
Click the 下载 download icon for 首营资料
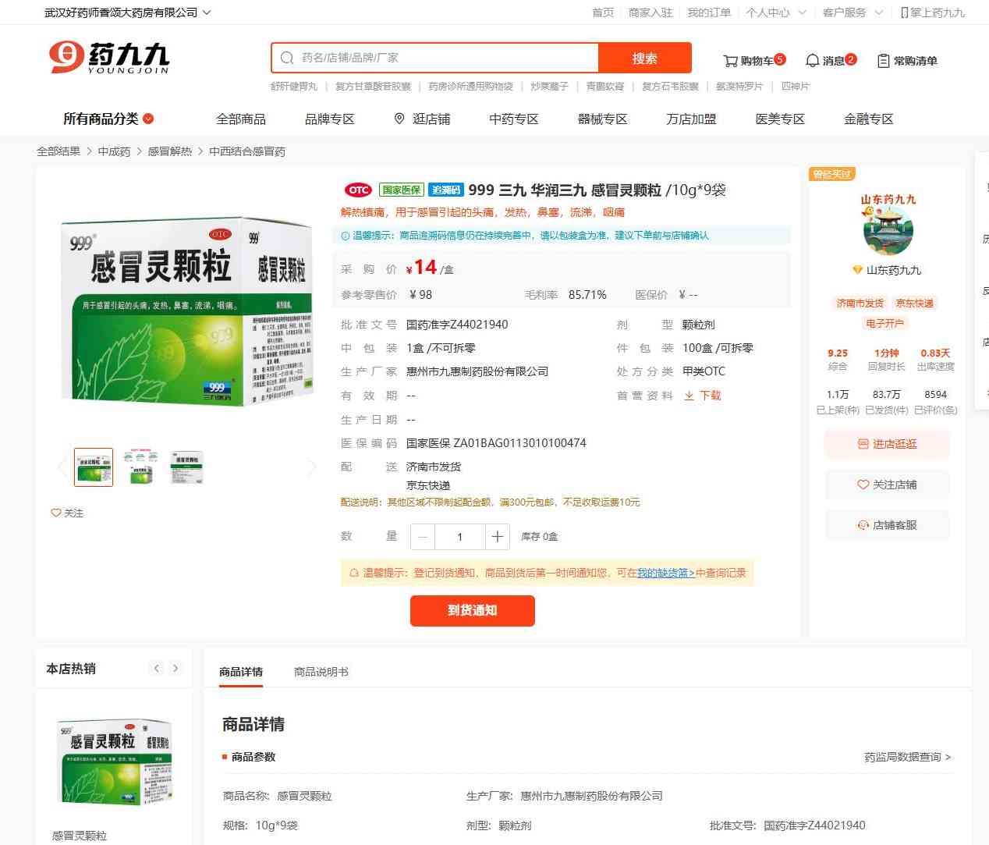(689, 396)
